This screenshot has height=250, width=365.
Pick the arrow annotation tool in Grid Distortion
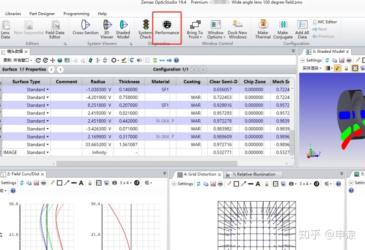click(x=243, y=184)
